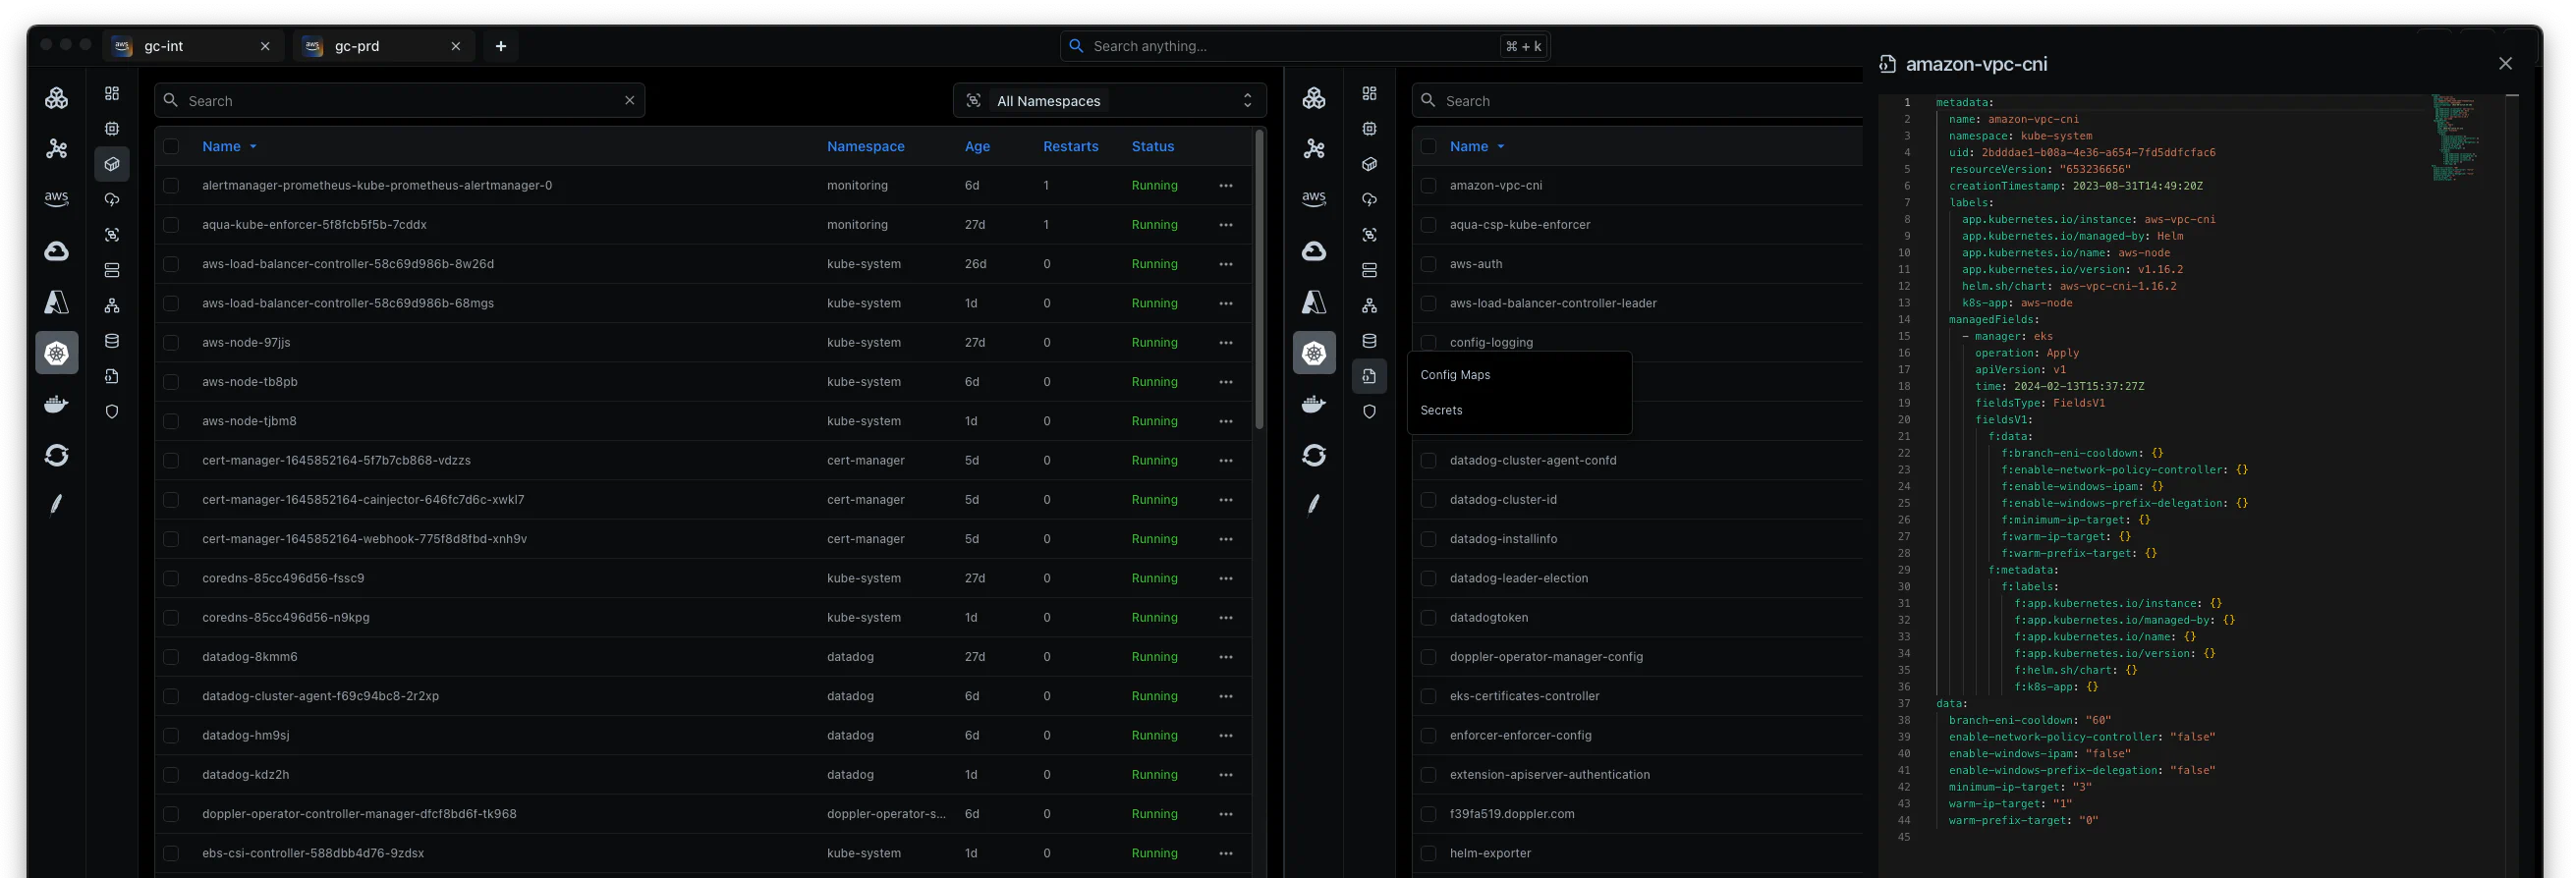Screen dimensions: 2576x878
Task: Close the gc-prd tab
Action: pos(456,46)
